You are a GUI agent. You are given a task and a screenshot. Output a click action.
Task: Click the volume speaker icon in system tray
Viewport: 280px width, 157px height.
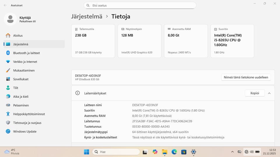coord(252,152)
